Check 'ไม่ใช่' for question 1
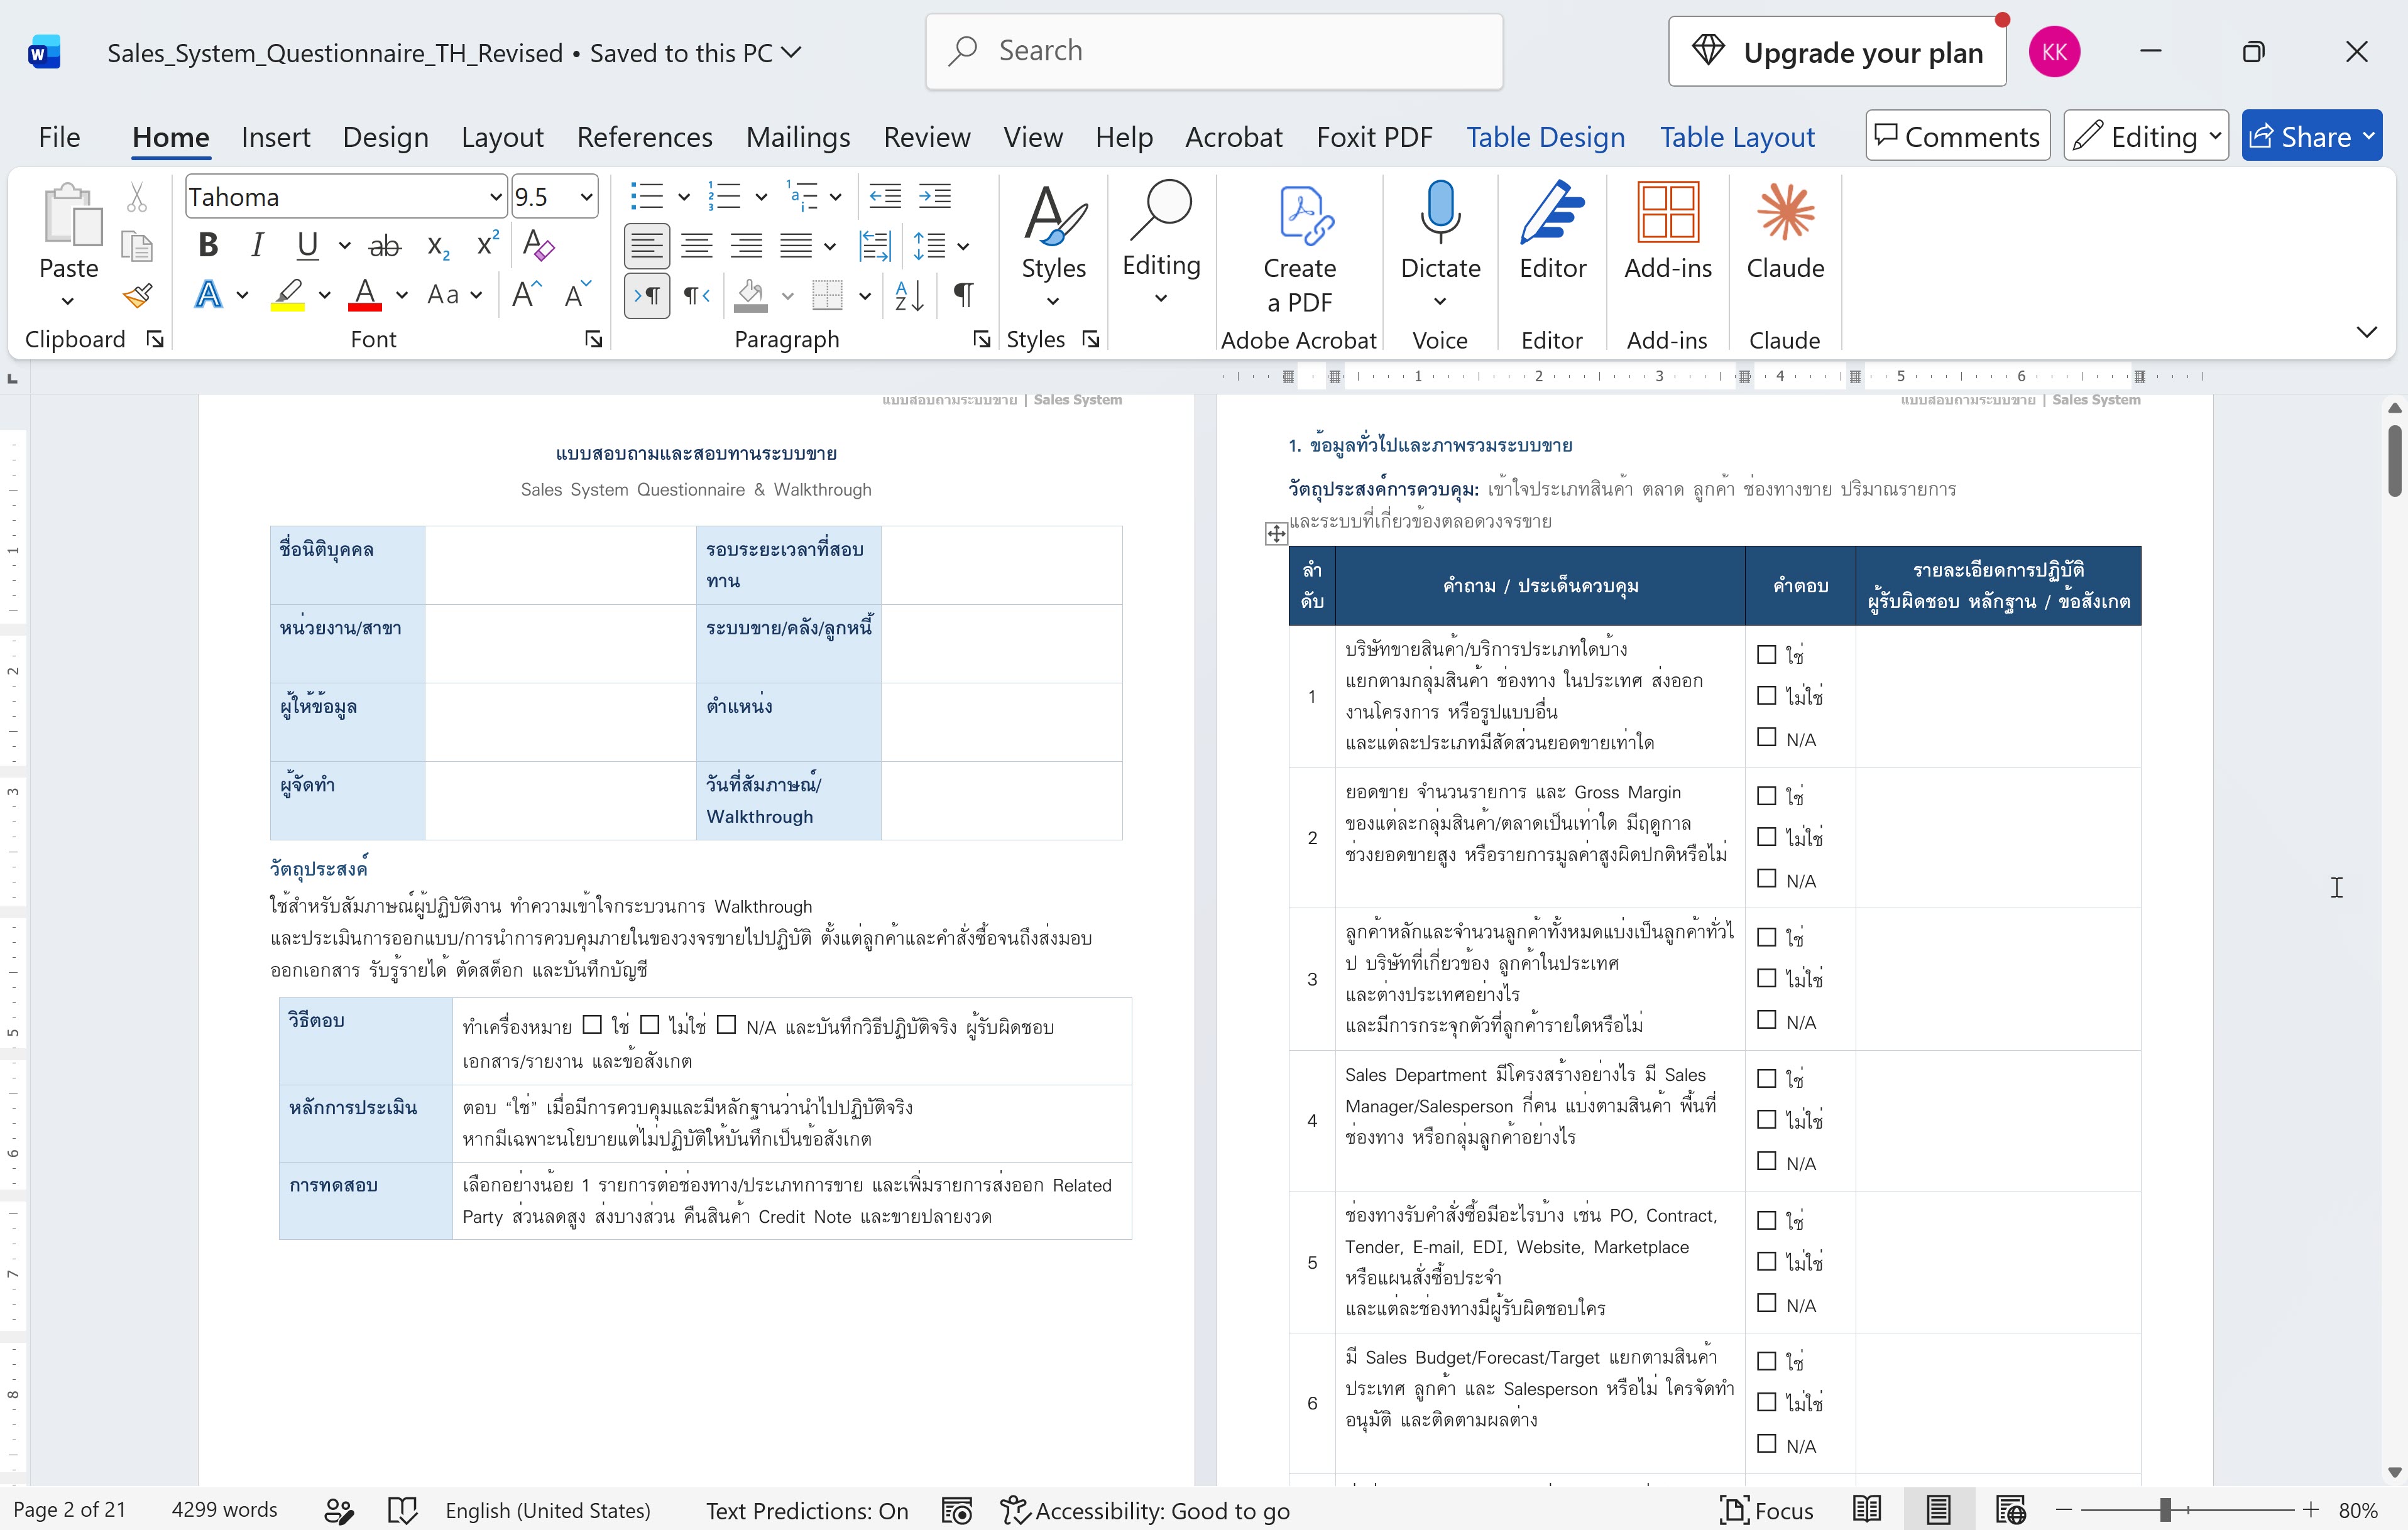2408x1530 pixels. (x=1767, y=695)
